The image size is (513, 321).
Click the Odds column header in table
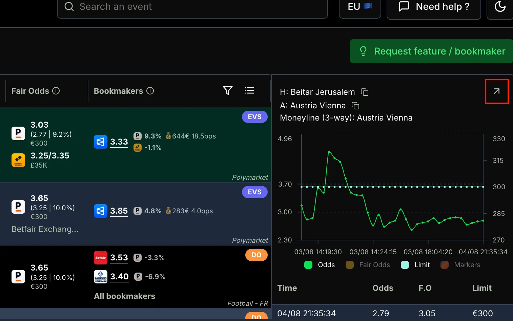coord(383,288)
